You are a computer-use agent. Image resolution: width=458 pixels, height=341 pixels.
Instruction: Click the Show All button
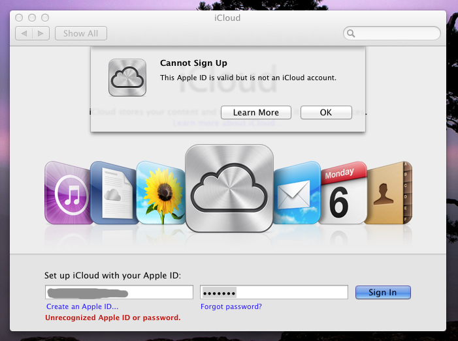point(81,33)
